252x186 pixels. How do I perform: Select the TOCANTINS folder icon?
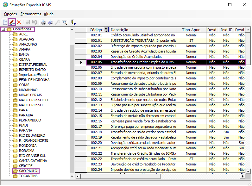click(x=15, y=176)
